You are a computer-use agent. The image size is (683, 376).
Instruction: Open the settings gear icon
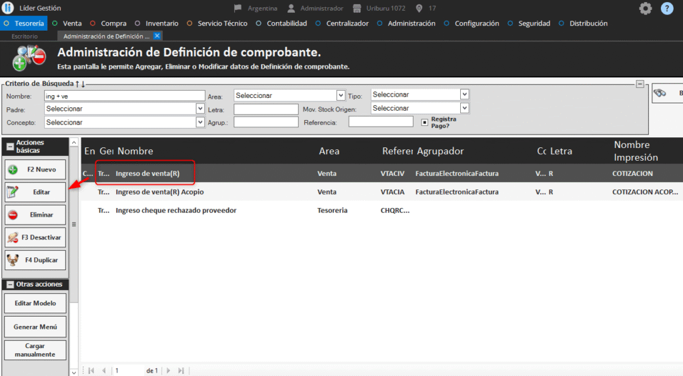645,9
